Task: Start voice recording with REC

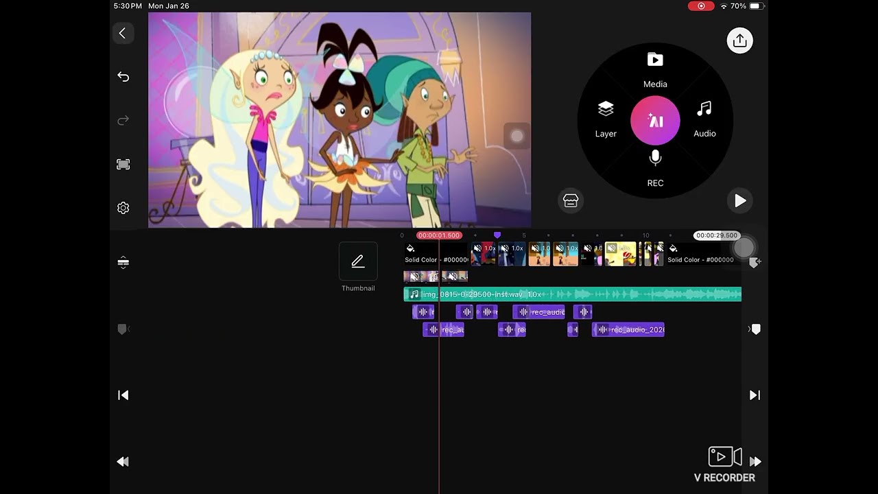Action: click(x=655, y=169)
